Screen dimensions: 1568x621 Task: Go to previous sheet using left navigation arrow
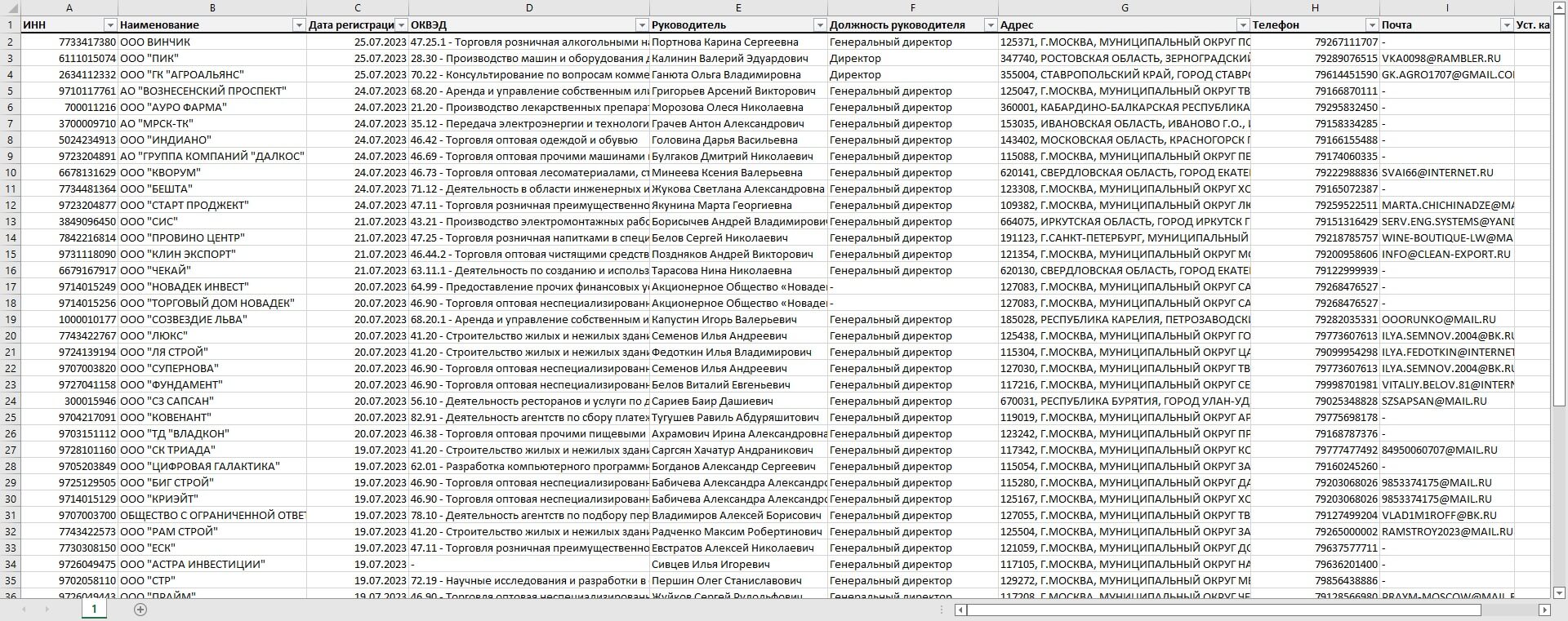[23, 610]
